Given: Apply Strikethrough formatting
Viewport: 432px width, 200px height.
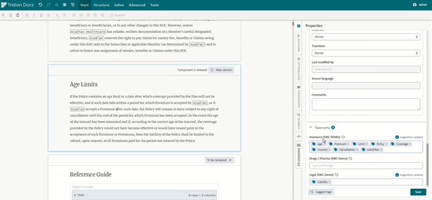Looking at the screenshot, I should click(48, 15).
